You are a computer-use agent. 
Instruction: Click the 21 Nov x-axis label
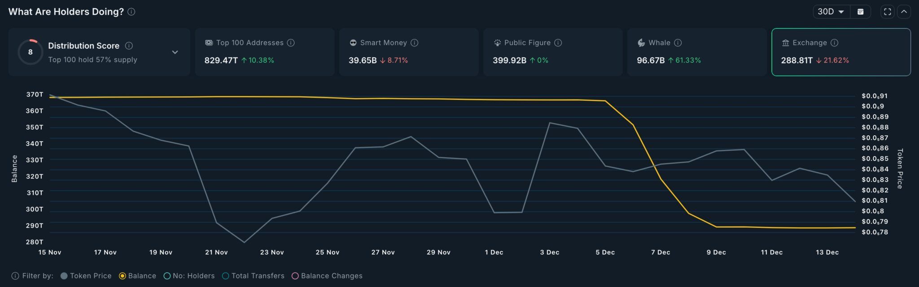point(216,253)
